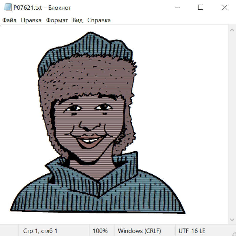
Task: Click on the man's fur hat
Action: click(x=87, y=76)
